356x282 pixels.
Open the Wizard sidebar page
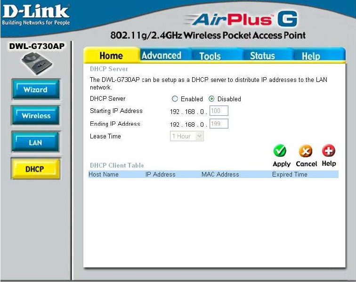point(36,89)
